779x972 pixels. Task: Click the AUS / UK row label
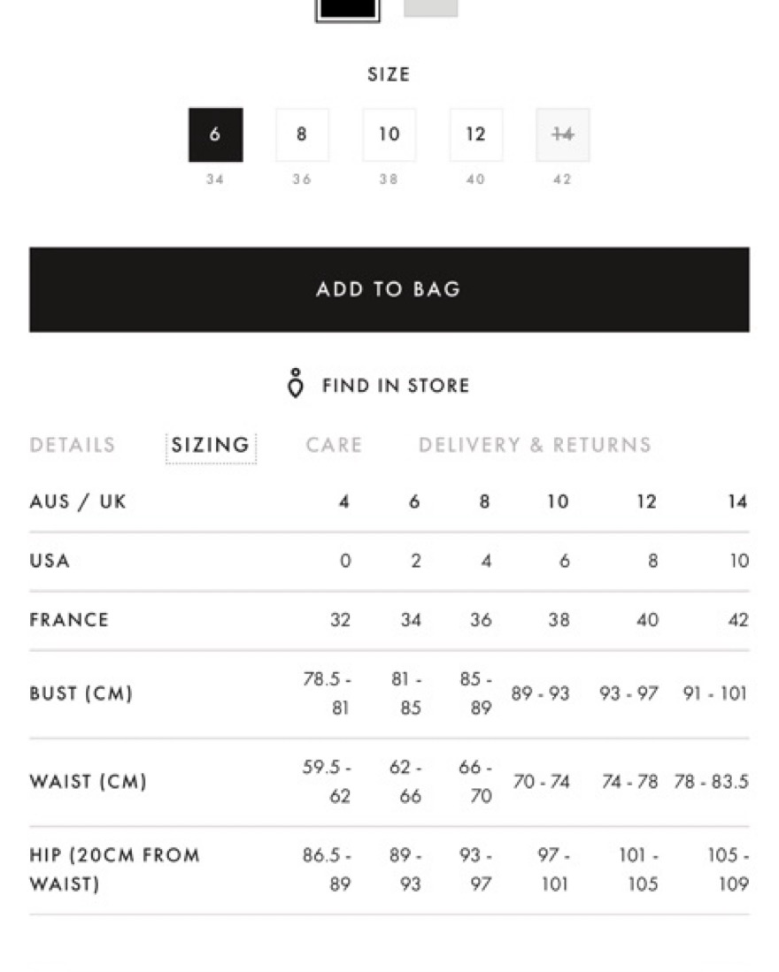coord(78,501)
